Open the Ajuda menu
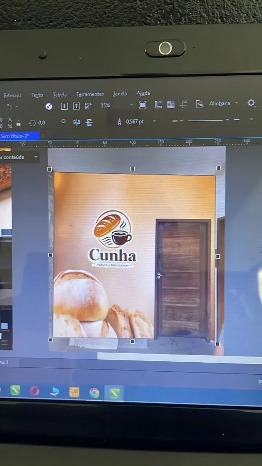Screen dimensions: 262x466 (x=143, y=93)
